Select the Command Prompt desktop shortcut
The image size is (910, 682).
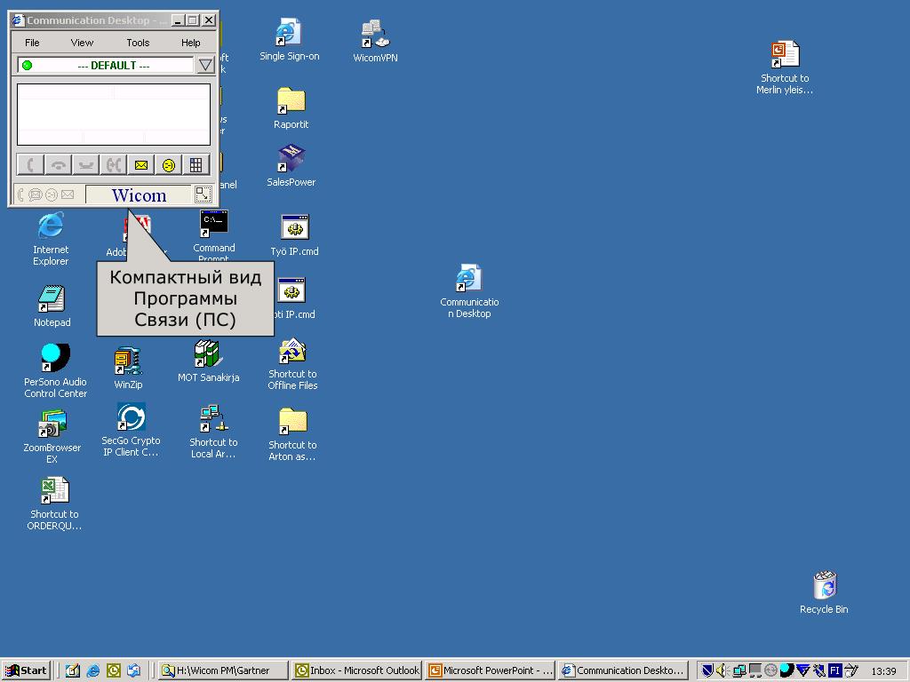tap(213, 234)
